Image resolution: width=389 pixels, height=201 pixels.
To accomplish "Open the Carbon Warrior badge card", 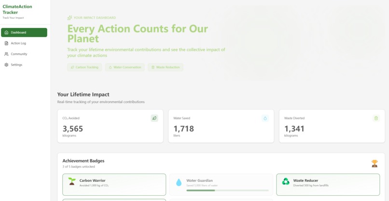I will (114, 185).
